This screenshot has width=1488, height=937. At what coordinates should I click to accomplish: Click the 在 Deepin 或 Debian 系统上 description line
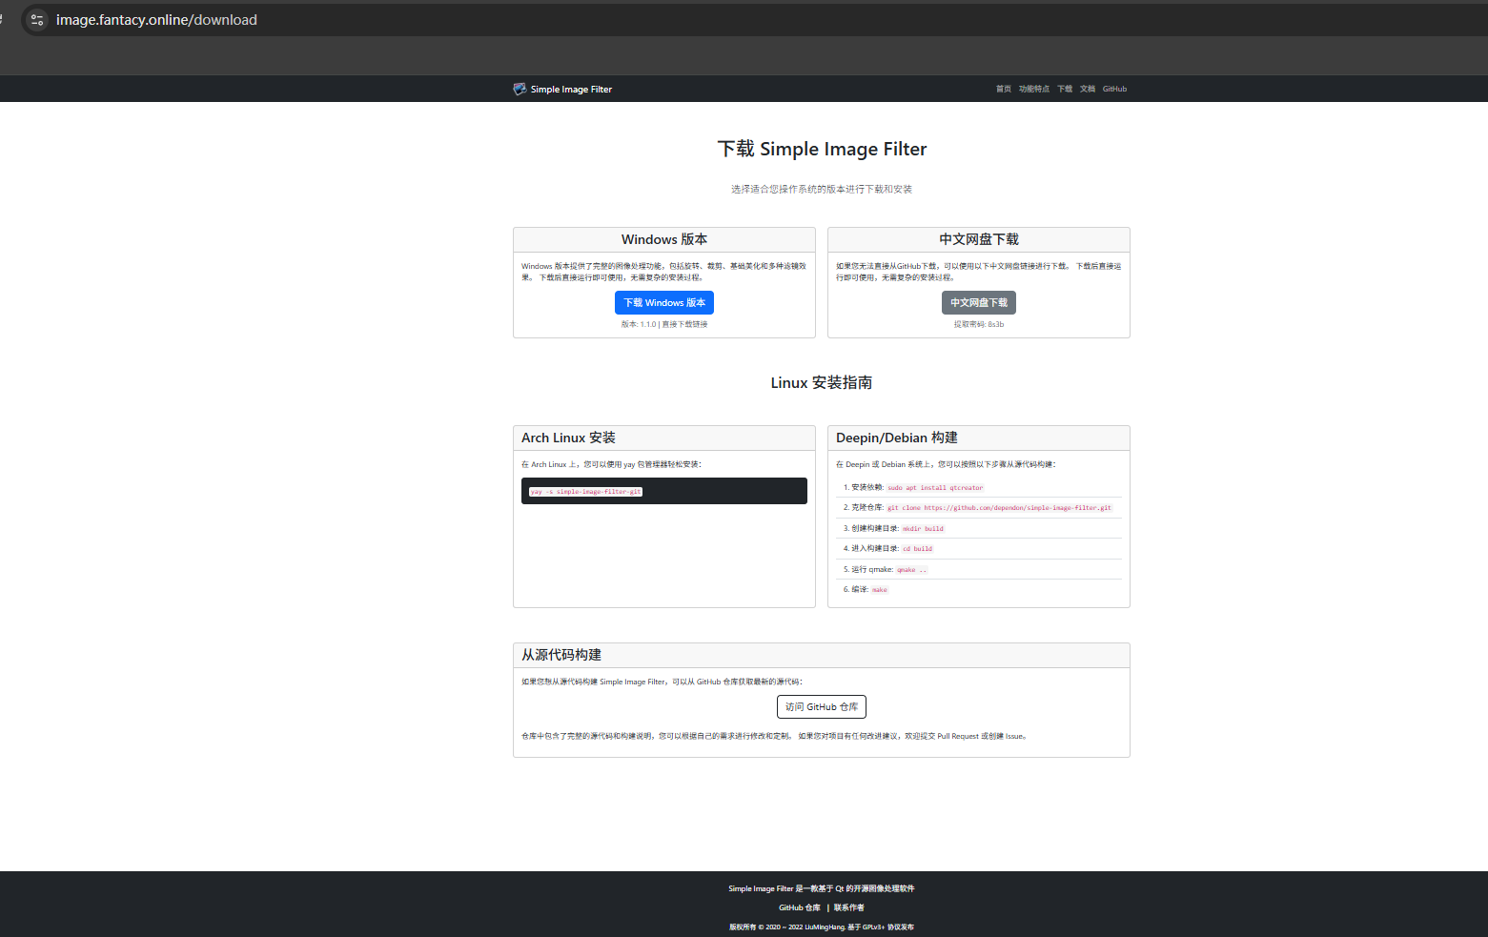point(946,464)
